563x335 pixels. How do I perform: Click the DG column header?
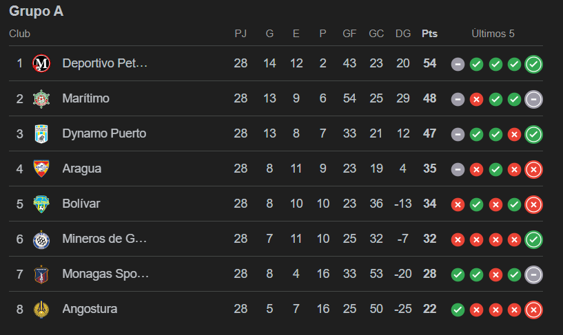(x=403, y=34)
